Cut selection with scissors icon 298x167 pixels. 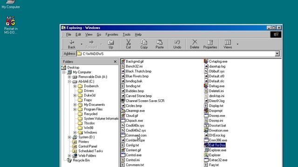point(129,45)
